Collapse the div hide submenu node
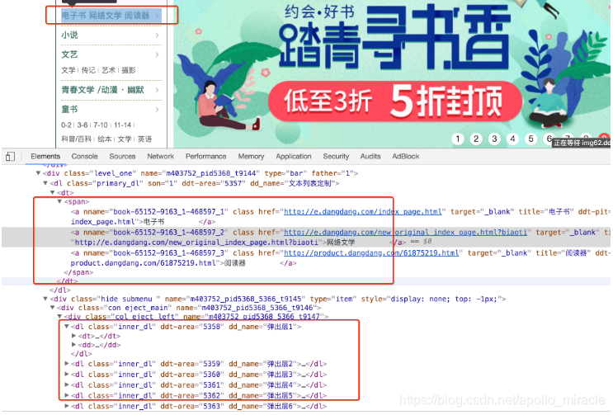613x415 pixels. (x=45, y=299)
